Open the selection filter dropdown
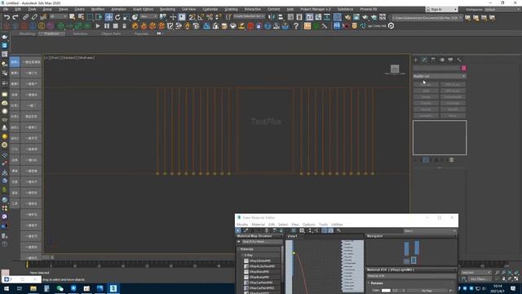Viewport: 522px width, 294px height. (x=59, y=16)
